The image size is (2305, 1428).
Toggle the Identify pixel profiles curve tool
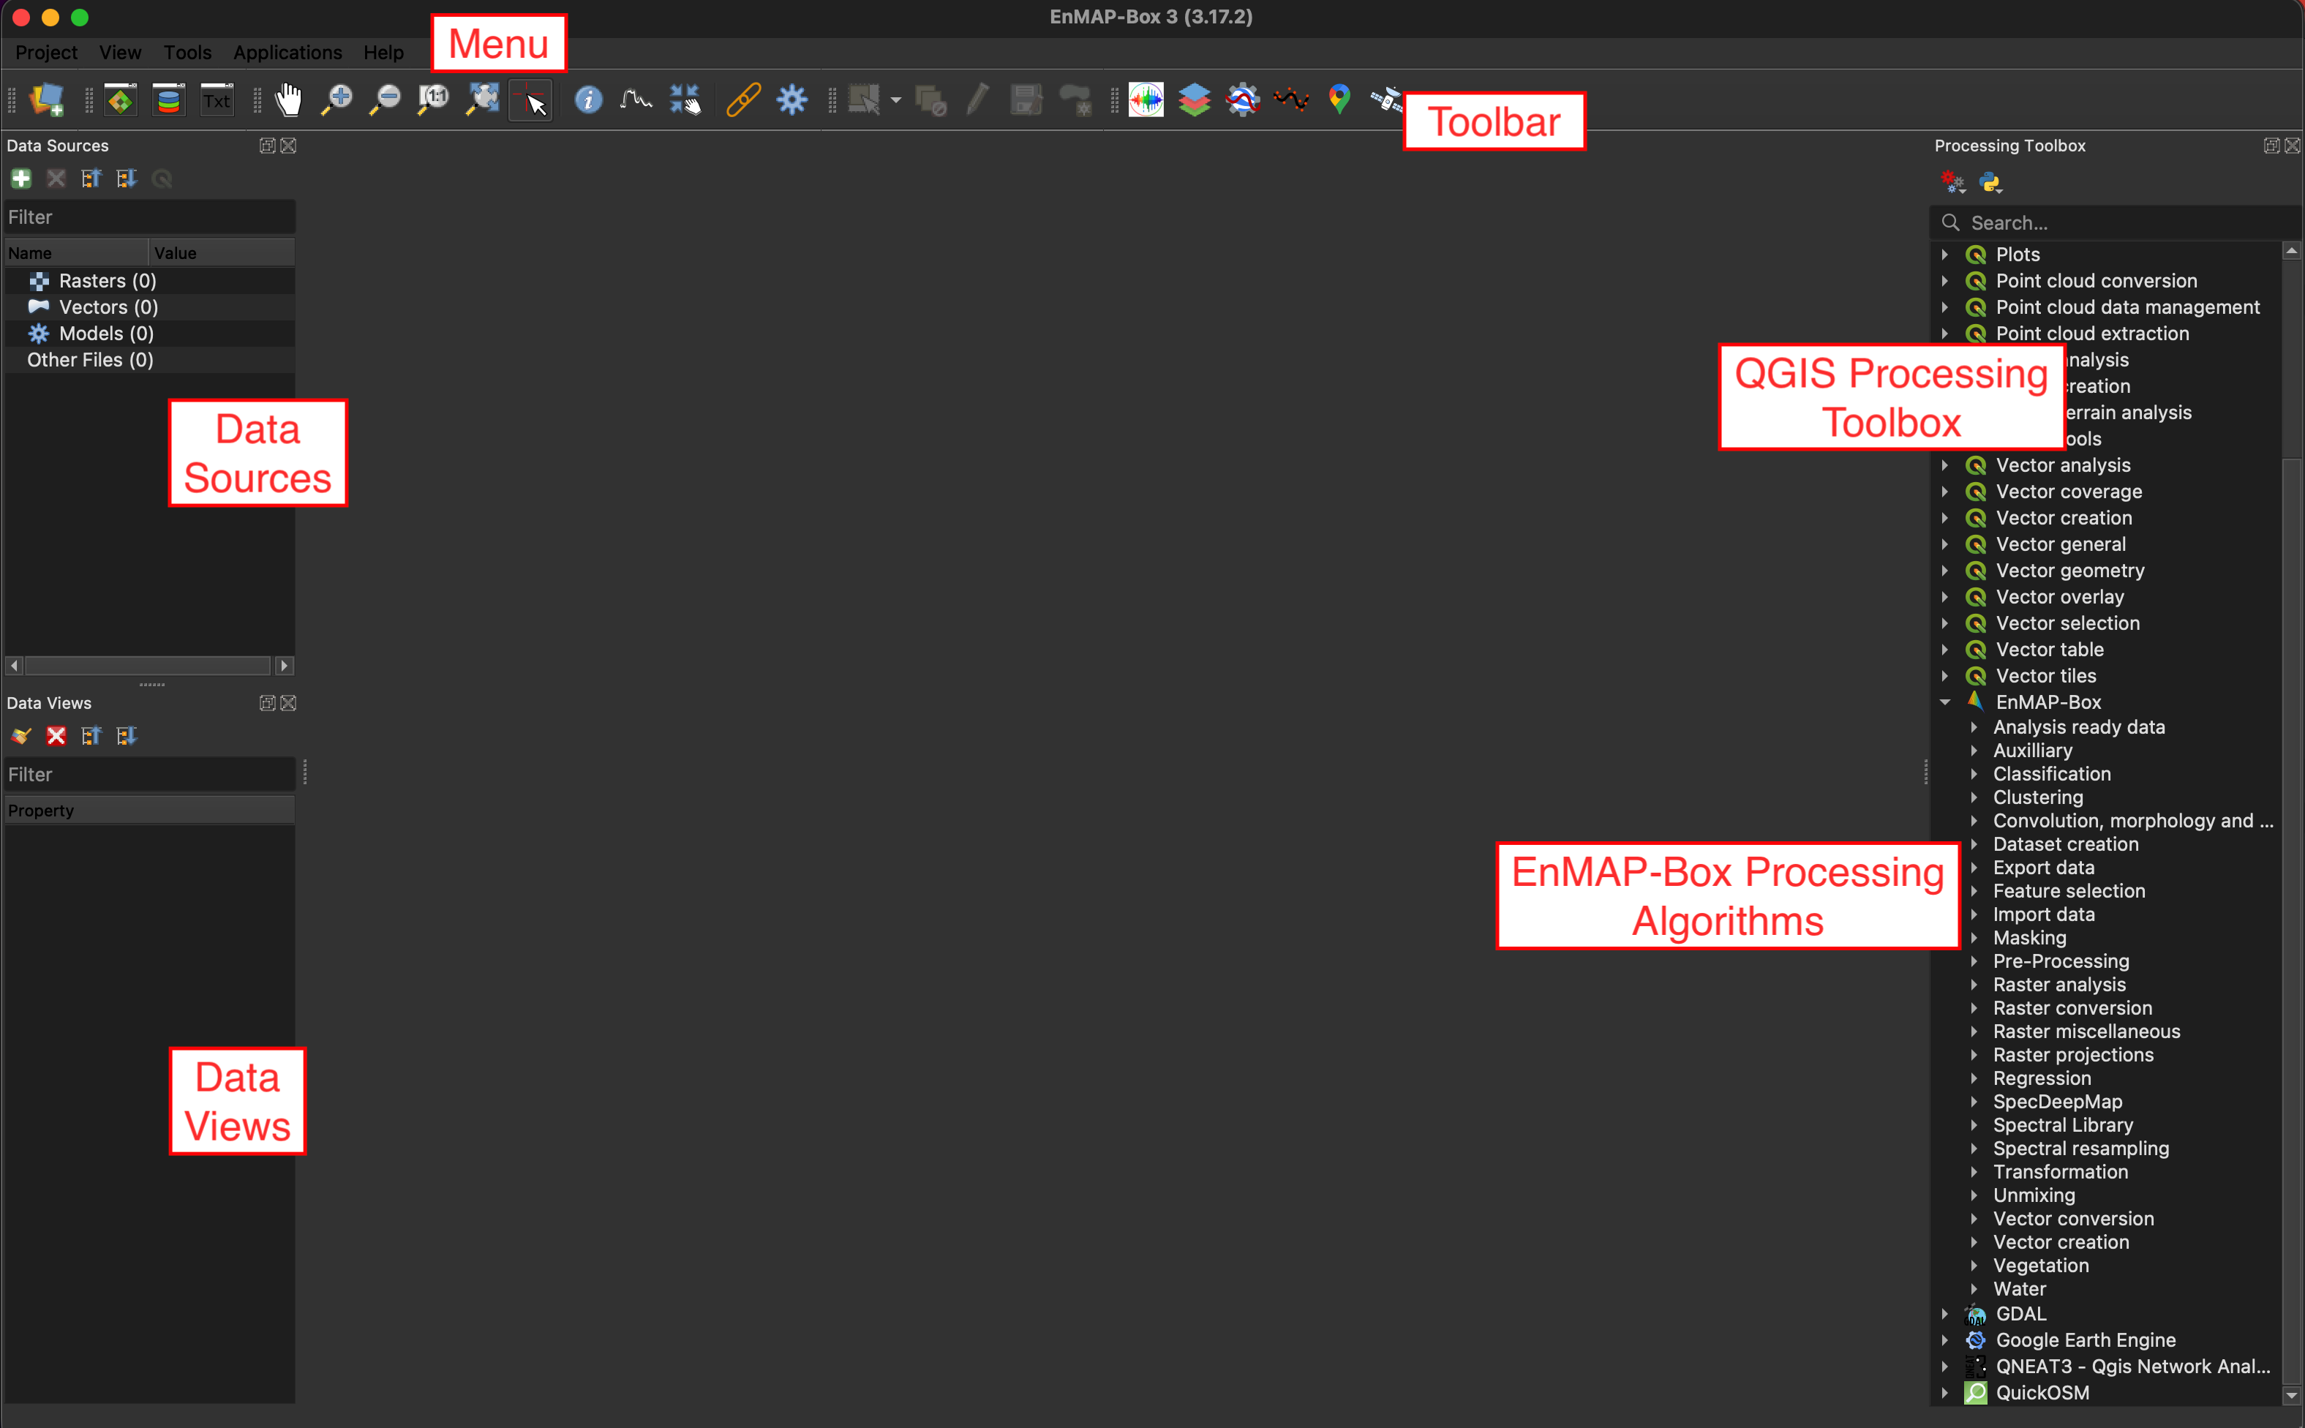(x=636, y=99)
